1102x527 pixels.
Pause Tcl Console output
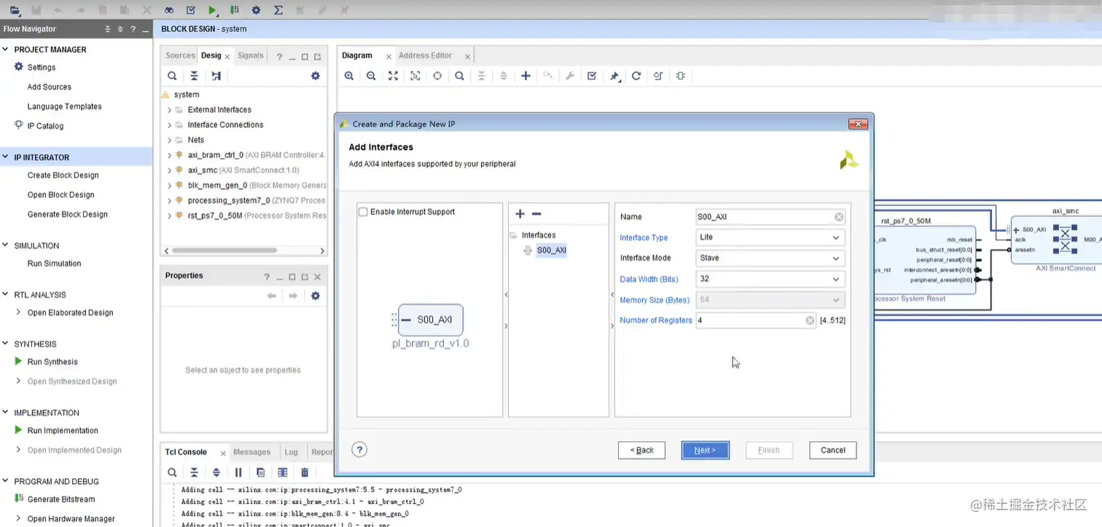click(x=238, y=472)
